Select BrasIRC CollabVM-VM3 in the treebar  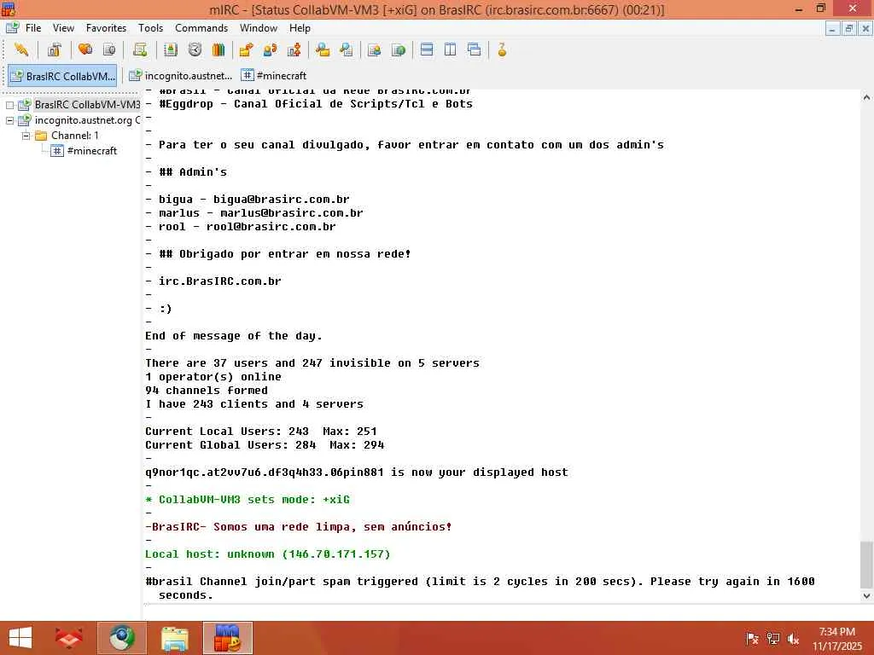tap(88, 105)
